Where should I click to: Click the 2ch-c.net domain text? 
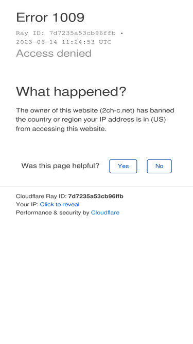tap(117, 110)
